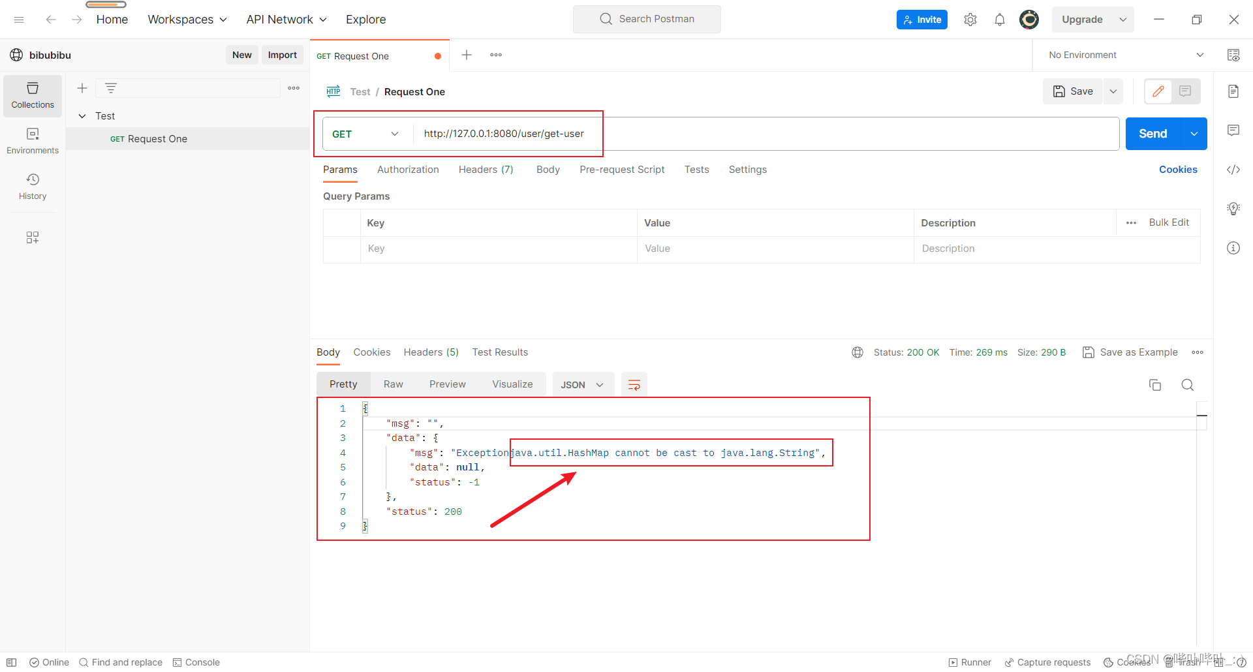Open the Test Results tab
Viewport: 1253px width, 672px height.
coord(500,352)
